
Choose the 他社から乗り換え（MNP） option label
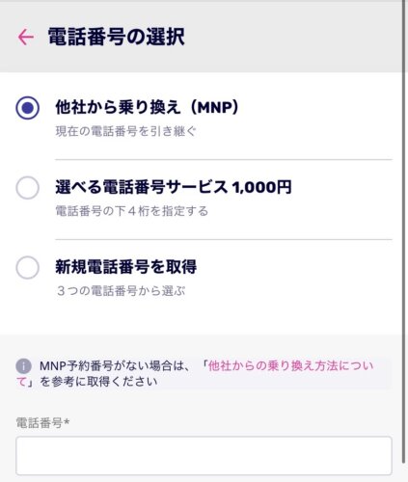coord(148,107)
